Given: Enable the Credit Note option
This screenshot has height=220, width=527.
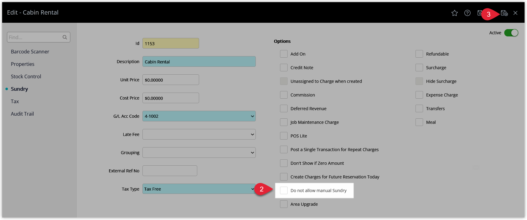Looking at the screenshot, I should point(284,68).
